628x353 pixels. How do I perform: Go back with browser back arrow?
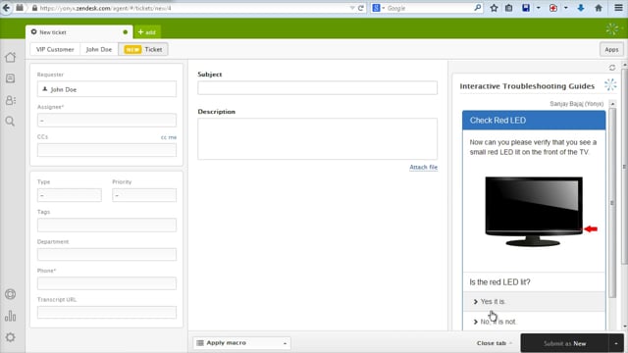(x=6, y=8)
